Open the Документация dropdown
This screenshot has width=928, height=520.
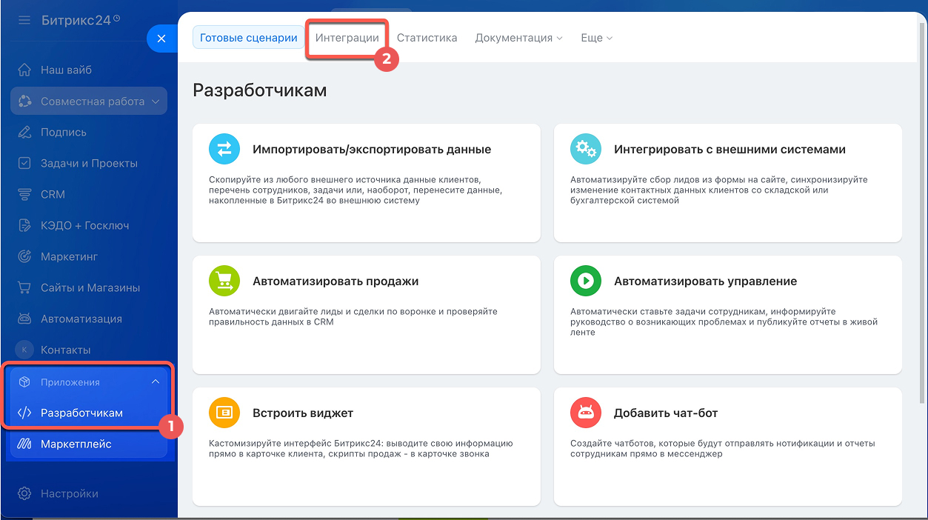[518, 37]
